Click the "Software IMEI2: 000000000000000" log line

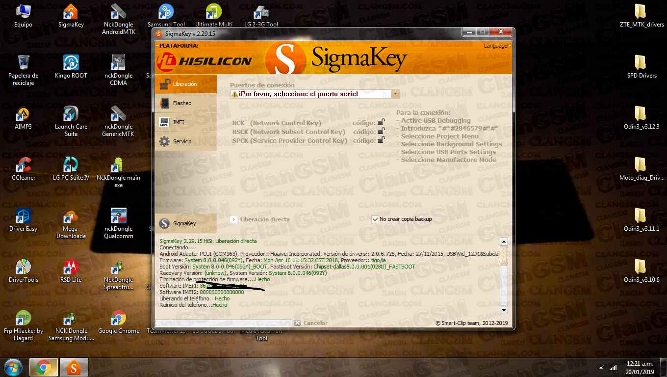pos(202,292)
